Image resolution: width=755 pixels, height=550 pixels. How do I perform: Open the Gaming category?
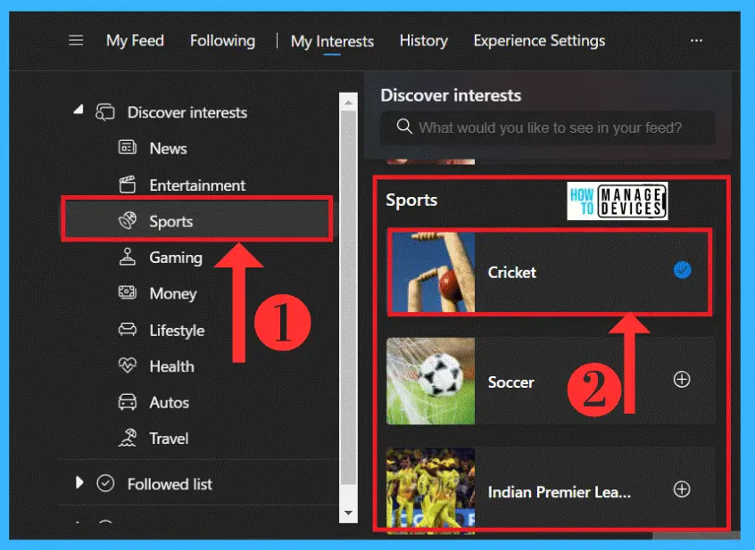pyautogui.click(x=176, y=258)
